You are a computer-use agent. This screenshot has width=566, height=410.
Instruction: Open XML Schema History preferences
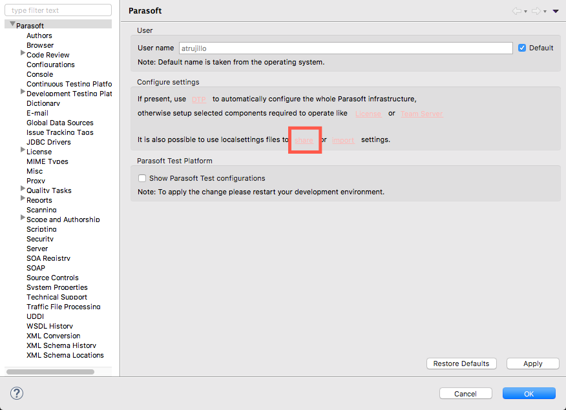pos(61,345)
